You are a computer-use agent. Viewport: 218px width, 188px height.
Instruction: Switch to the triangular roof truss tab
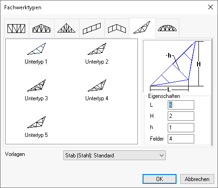pyautogui.click(x=67, y=28)
